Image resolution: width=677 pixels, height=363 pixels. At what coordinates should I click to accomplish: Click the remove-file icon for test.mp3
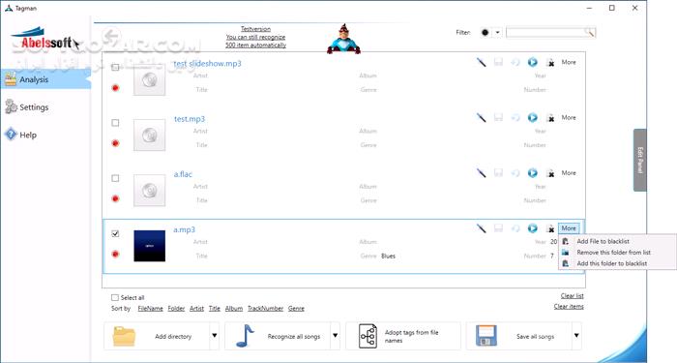[550, 118]
